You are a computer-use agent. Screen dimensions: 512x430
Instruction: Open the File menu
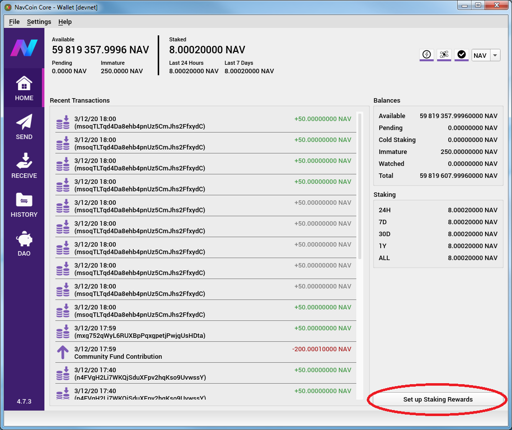pyautogui.click(x=14, y=22)
